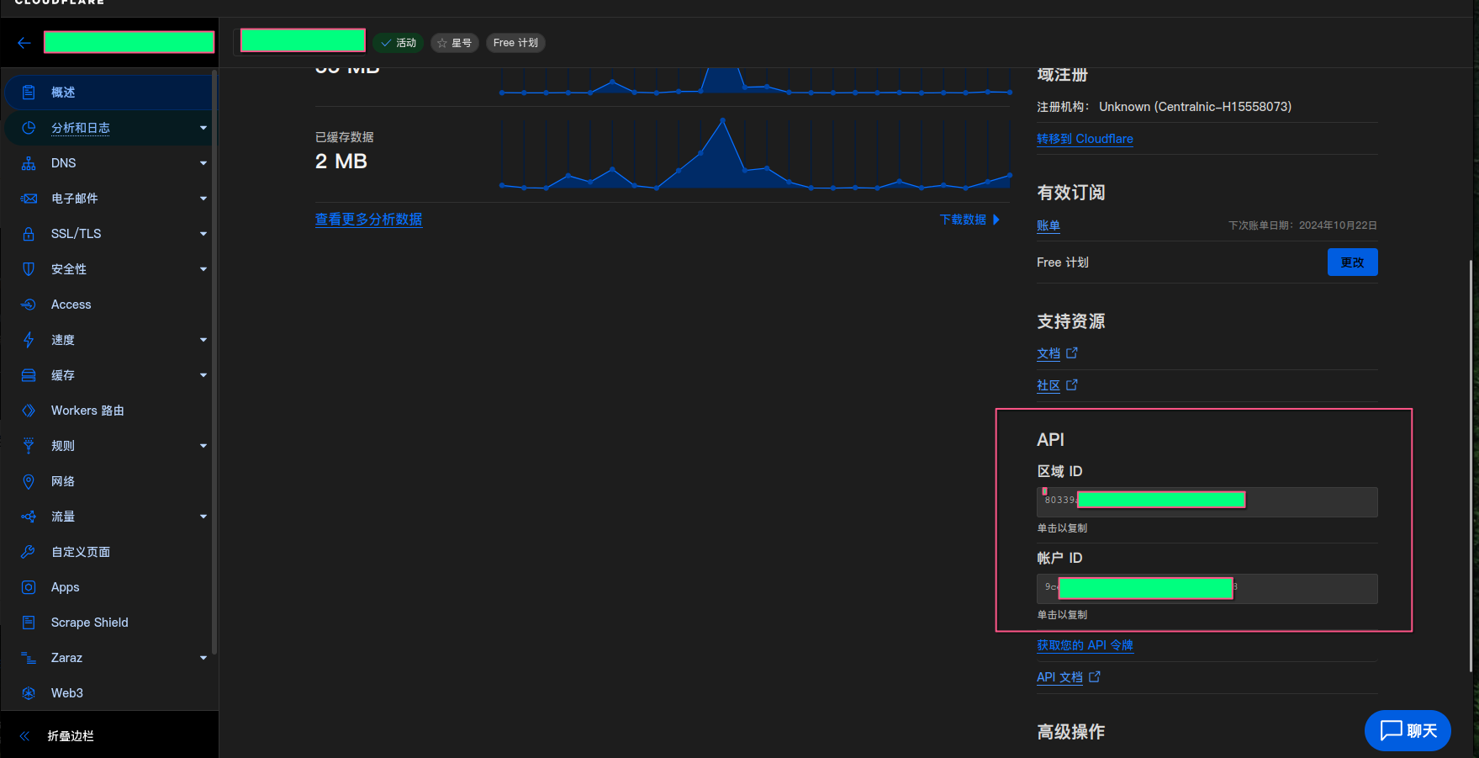Copy the 帐户 ID field value
Viewport: 1479px width, 758px height.
1207,589
